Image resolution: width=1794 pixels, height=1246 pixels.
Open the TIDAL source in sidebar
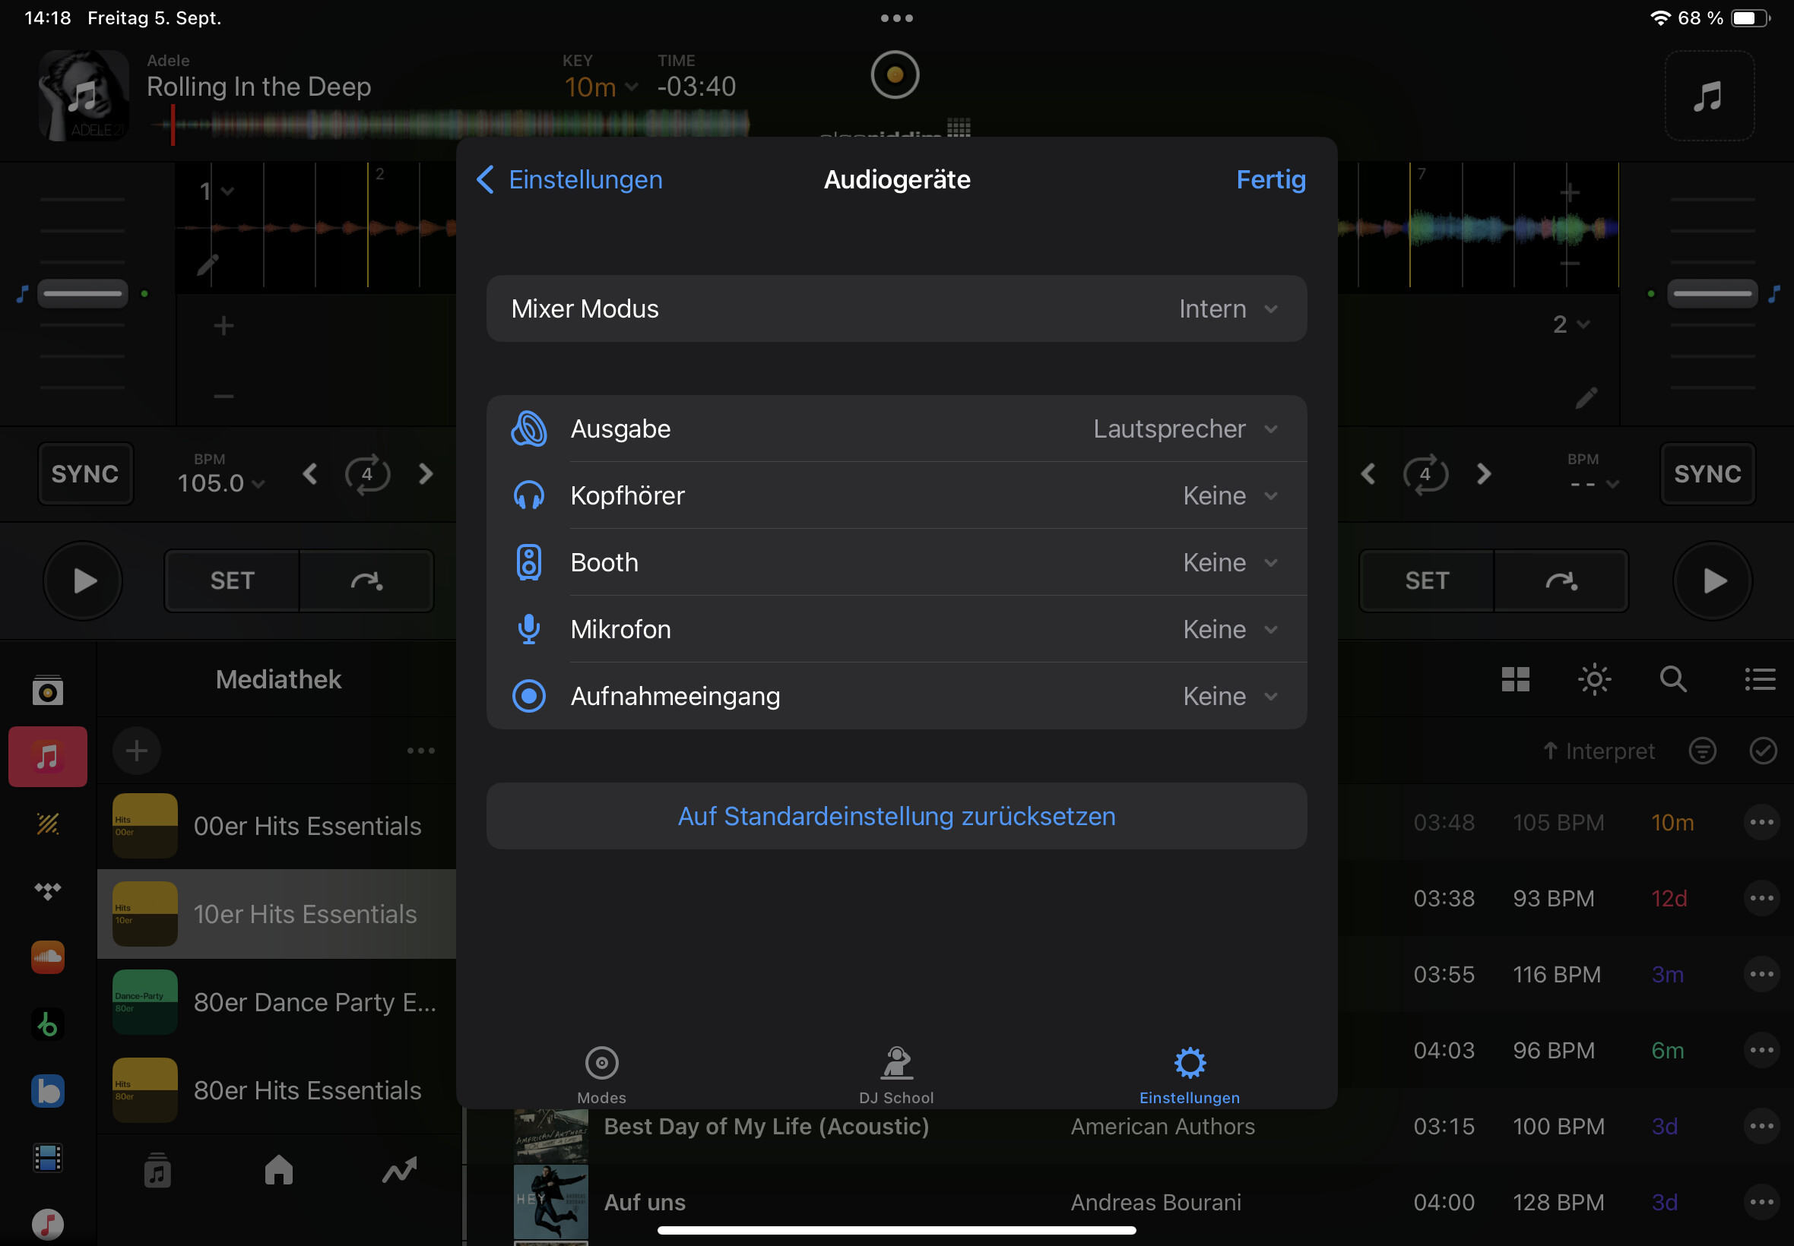48,890
